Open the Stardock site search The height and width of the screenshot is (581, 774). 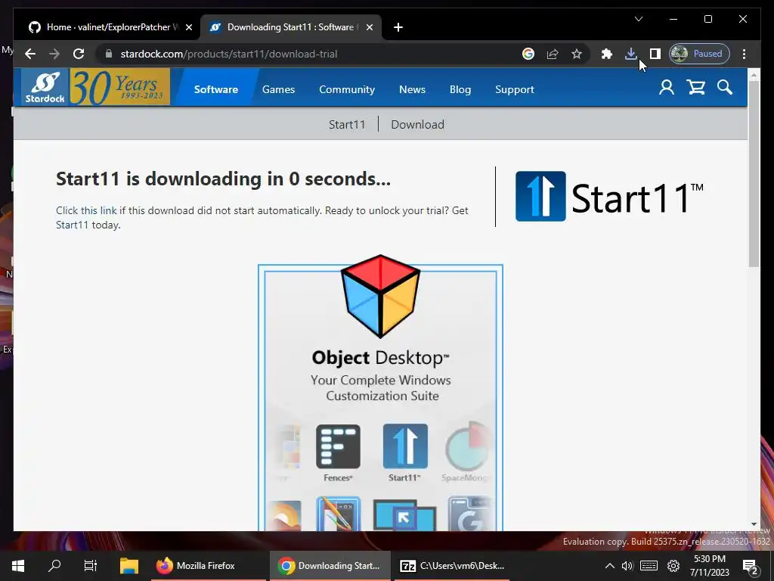pyautogui.click(x=725, y=88)
